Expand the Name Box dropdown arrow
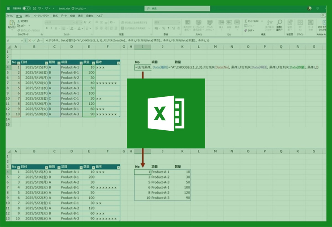 [22, 40]
